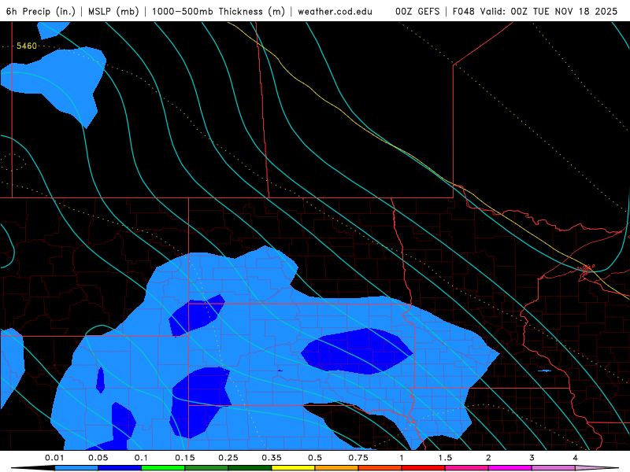Click the 0.35 legend value label

point(272,458)
